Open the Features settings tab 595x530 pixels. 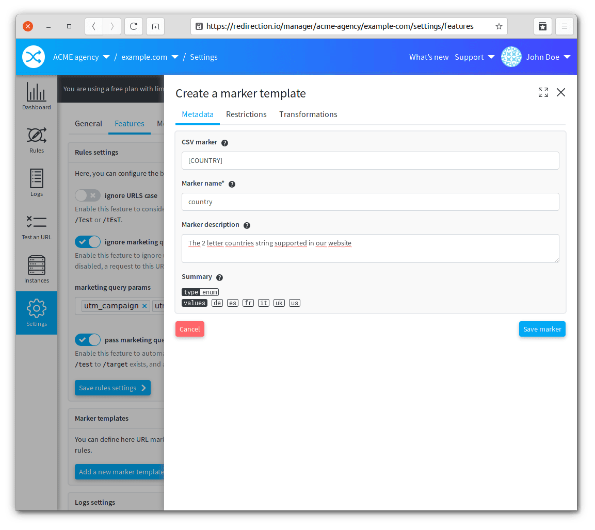tap(130, 124)
